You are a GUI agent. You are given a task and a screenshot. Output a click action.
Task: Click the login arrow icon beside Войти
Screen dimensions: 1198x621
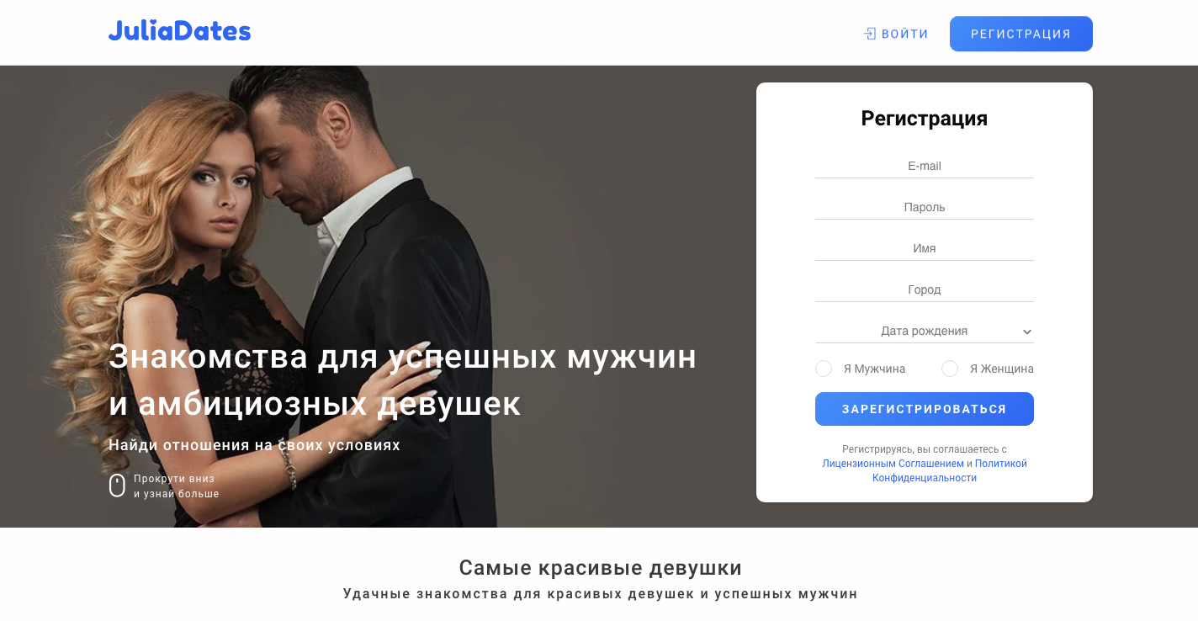tap(870, 34)
